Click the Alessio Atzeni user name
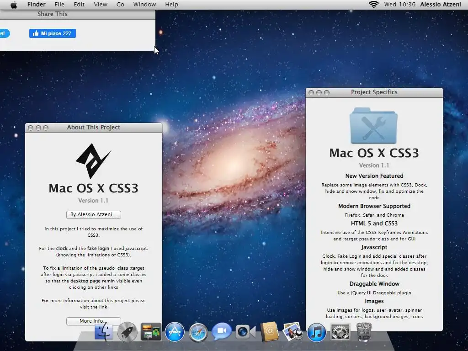The image size is (468, 351). click(441, 5)
